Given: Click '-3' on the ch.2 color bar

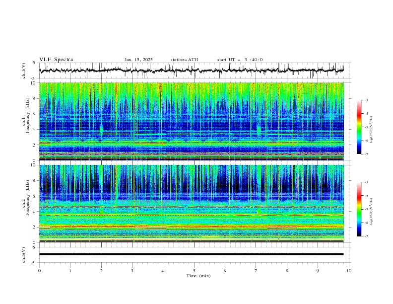Looking at the screenshot, I should (x=366, y=182).
